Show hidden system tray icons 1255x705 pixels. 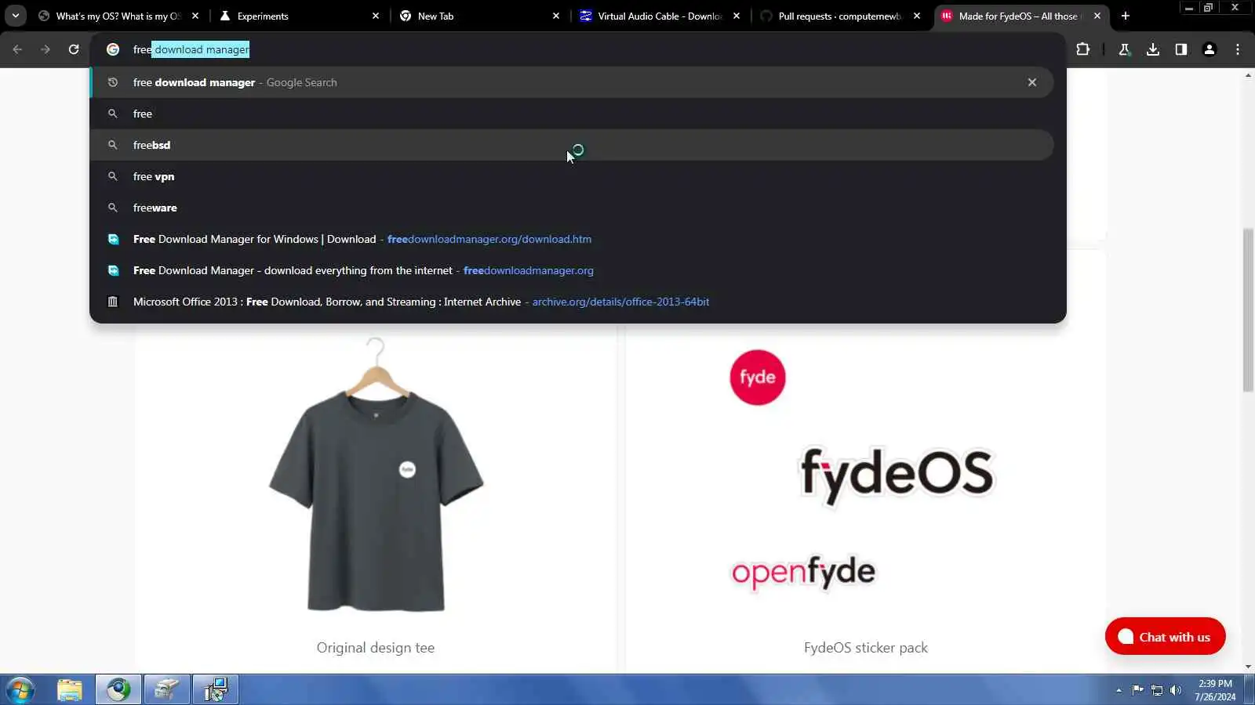point(1119,690)
